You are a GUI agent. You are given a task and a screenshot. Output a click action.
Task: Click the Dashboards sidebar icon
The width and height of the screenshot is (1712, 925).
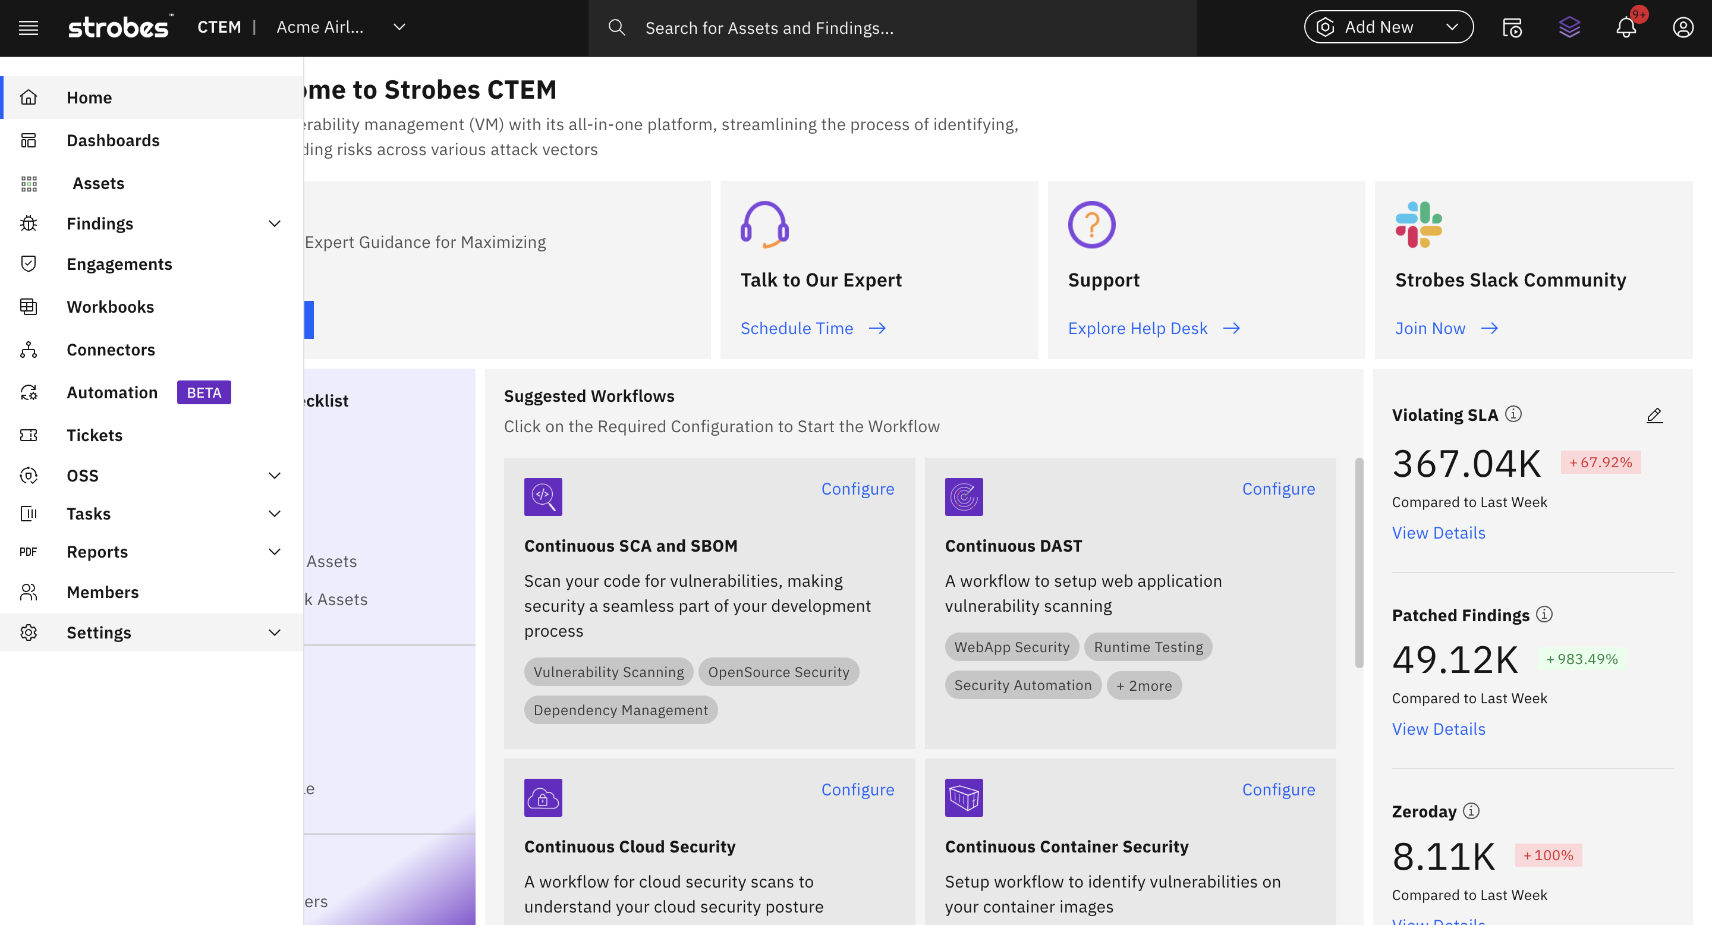click(x=29, y=140)
